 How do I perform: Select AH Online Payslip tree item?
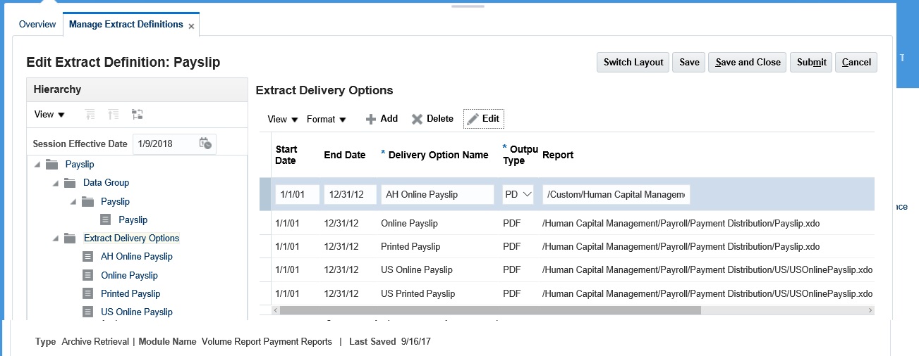click(x=136, y=257)
